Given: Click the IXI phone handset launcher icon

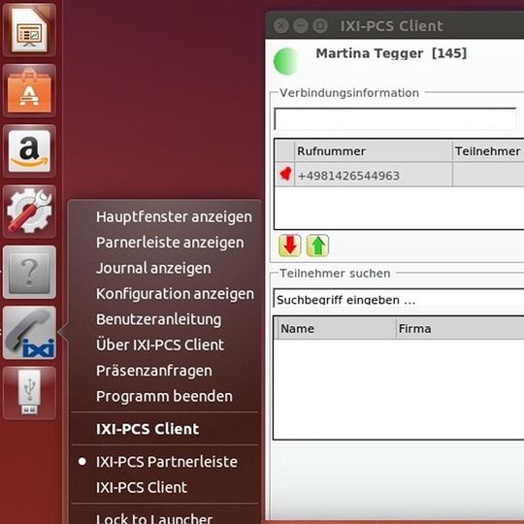Looking at the screenshot, I should tap(29, 333).
